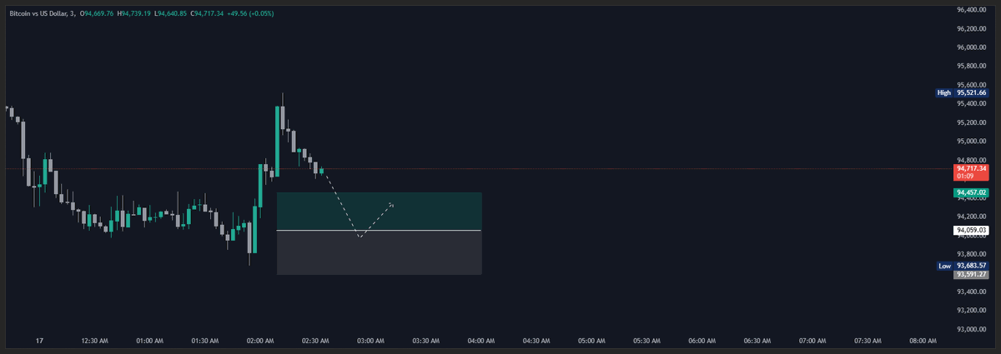Click 07:30 AM on the time axis
Viewport: 1001px width, 354px height.
tap(868, 341)
